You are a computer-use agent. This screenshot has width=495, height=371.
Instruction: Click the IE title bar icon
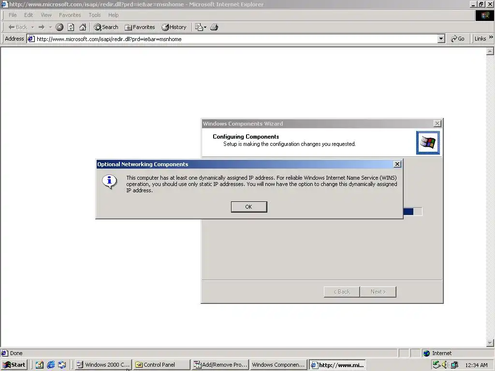pyautogui.click(x=4, y=4)
